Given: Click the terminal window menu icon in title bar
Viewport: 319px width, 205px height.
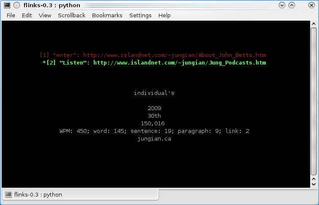Looking at the screenshot, I should click(x=7, y=5).
